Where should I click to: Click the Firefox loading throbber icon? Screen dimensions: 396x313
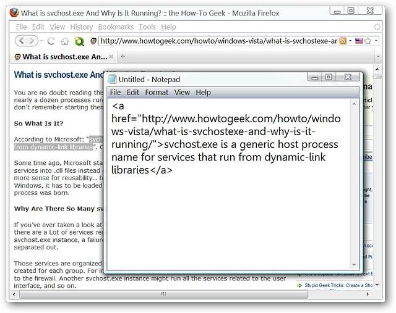tap(377, 27)
